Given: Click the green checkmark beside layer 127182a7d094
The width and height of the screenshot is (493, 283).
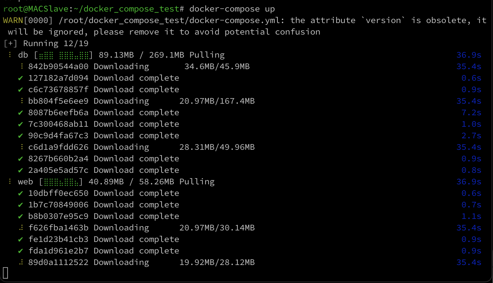Looking at the screenshot, I should point(21,78).
